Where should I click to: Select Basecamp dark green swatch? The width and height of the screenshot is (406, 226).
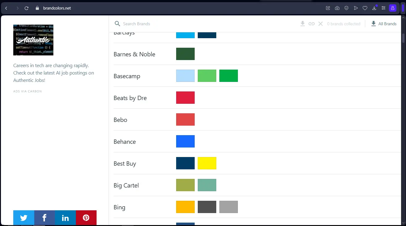pos(229,76)
